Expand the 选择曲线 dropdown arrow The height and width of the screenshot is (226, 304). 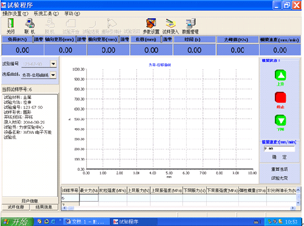(54, 75)
